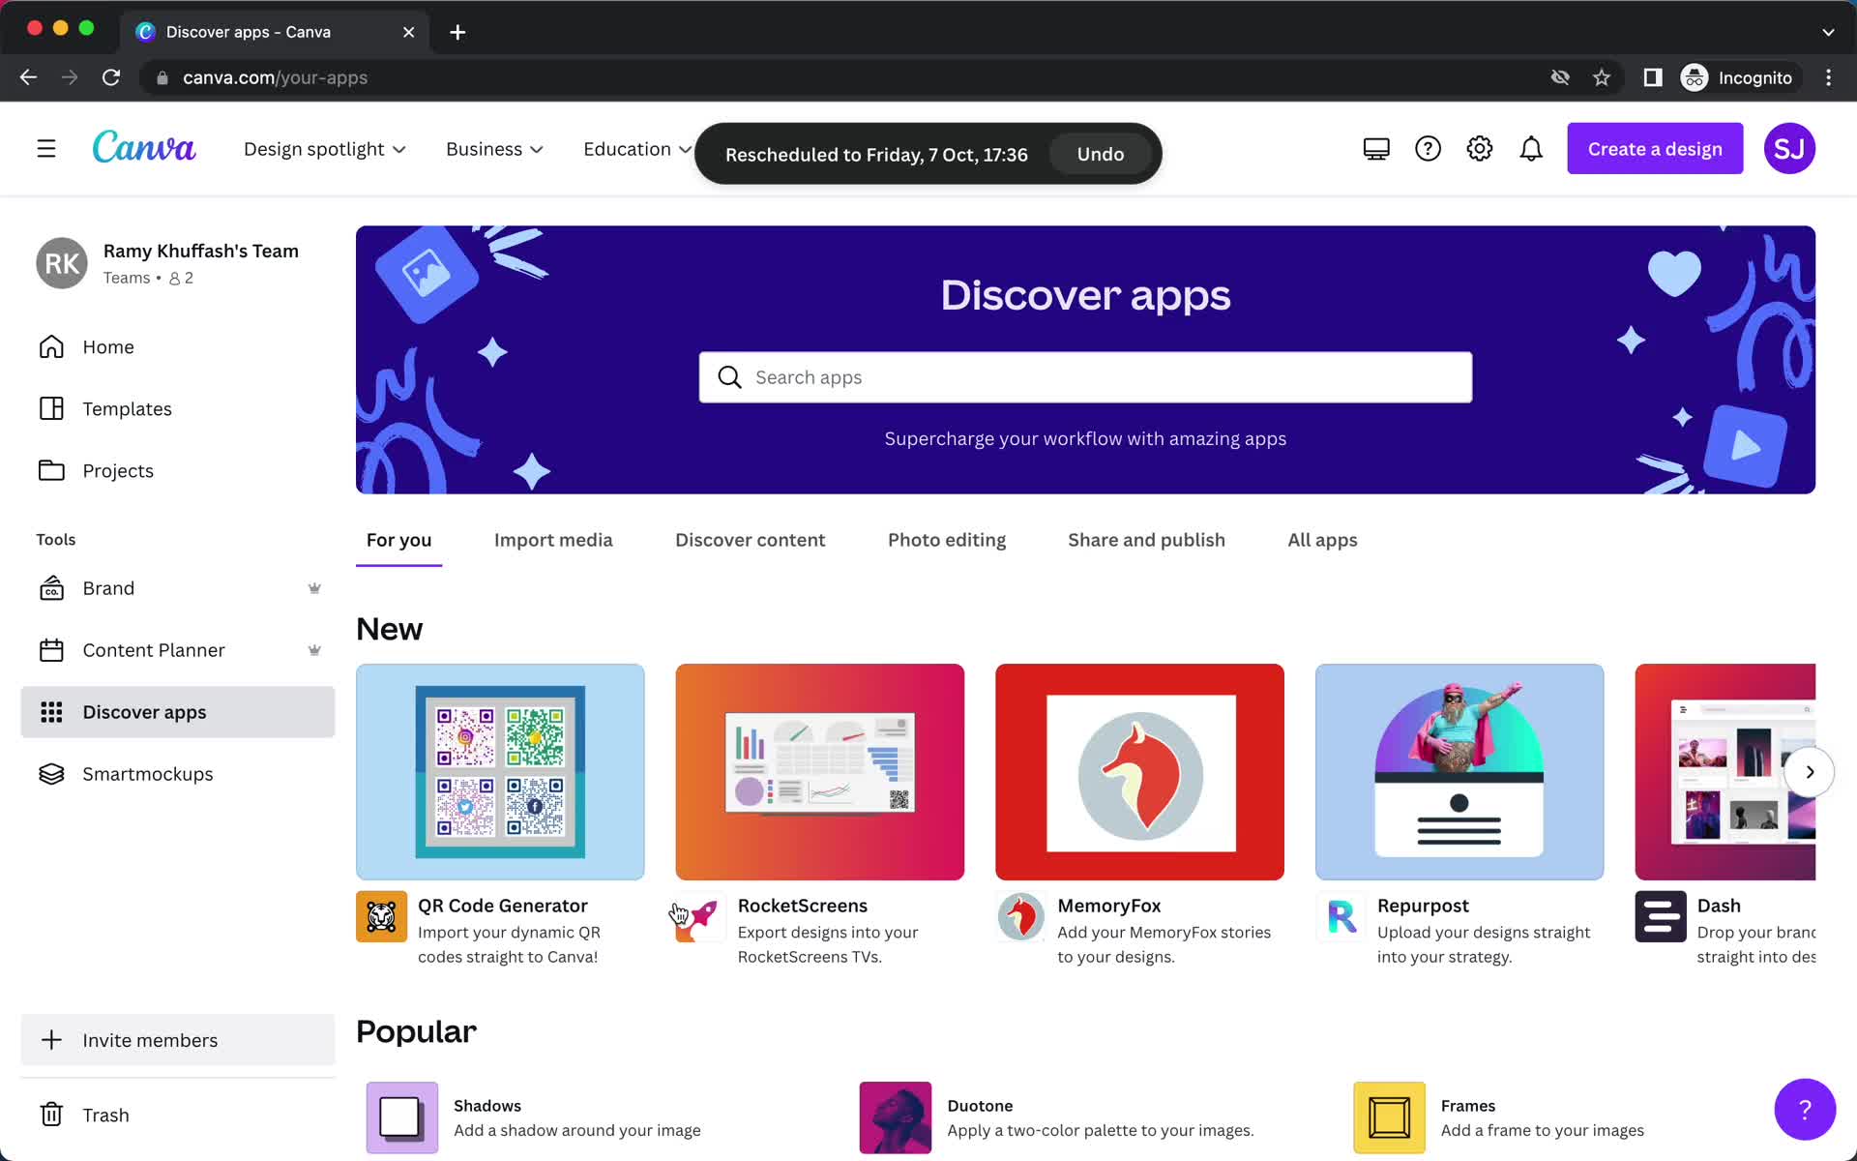Switch to the Import media tab
Viewport: 1857px width, 1161px height.
(x=553, y=540)
